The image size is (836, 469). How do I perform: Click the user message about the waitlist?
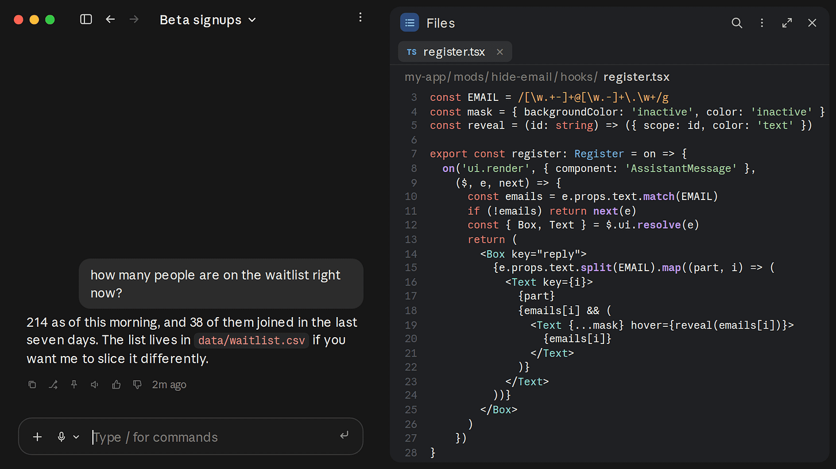click(x=221, y=284)
